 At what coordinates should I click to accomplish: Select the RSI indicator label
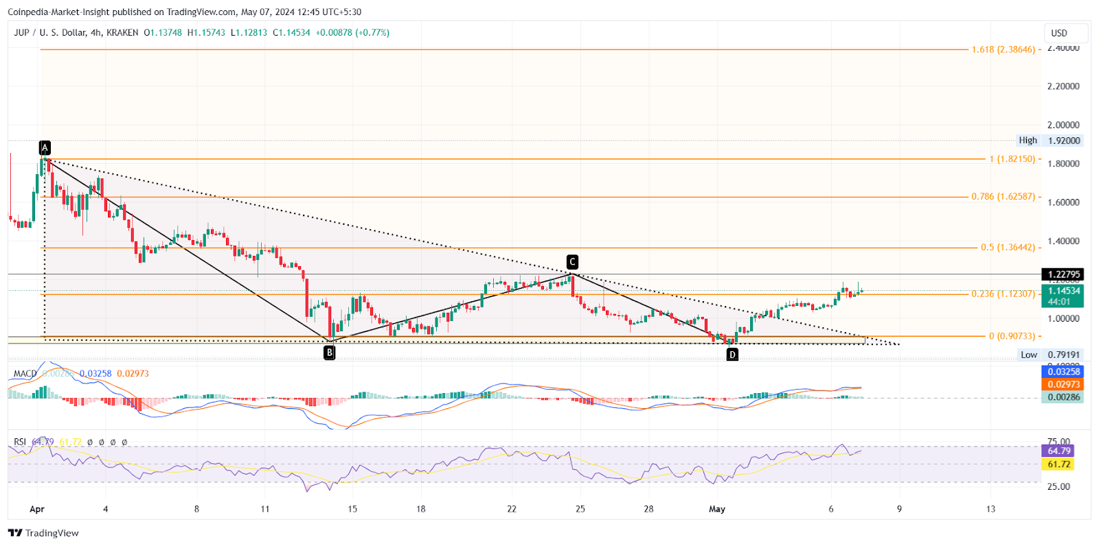[20, 442]
